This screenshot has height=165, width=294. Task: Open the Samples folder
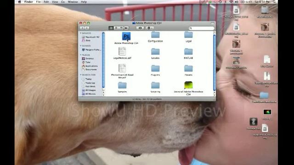point(122,86)
